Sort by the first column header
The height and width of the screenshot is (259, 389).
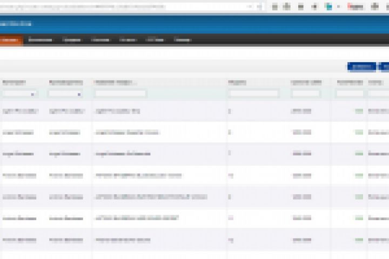point(14,82)
